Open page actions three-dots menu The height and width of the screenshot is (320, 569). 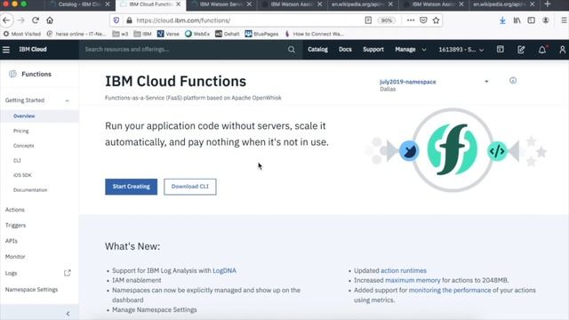point(411,20)
